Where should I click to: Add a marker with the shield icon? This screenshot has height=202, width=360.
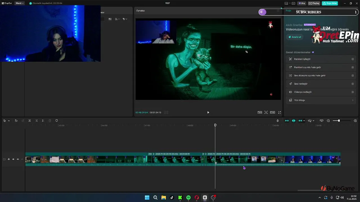point(57,121)
